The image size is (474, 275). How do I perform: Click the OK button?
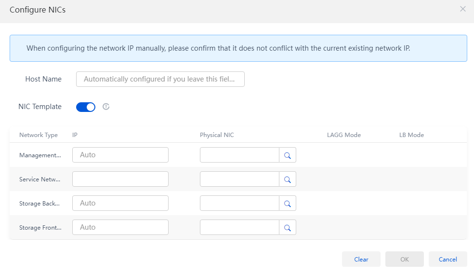click(405, 259)
